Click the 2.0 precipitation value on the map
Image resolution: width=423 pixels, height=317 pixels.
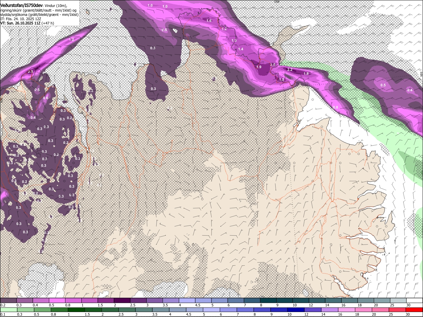[273, 65]
